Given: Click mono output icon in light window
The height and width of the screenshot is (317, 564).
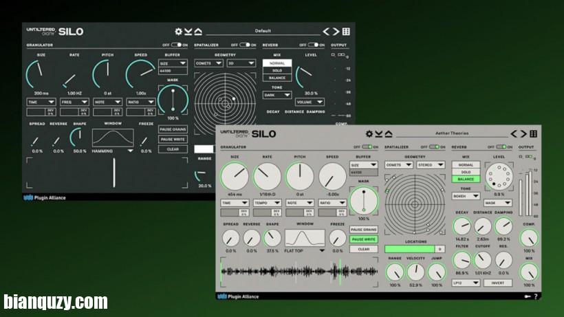Looking at the screenshot, I should pyautogui.click(x=521, y=157).
